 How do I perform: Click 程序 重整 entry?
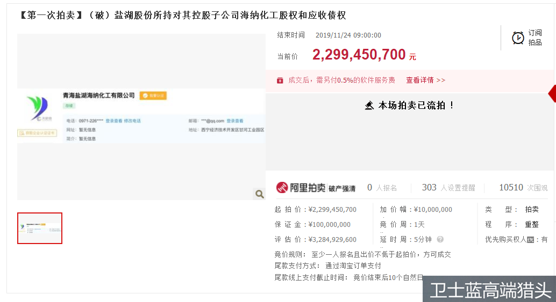click(512, 225)
